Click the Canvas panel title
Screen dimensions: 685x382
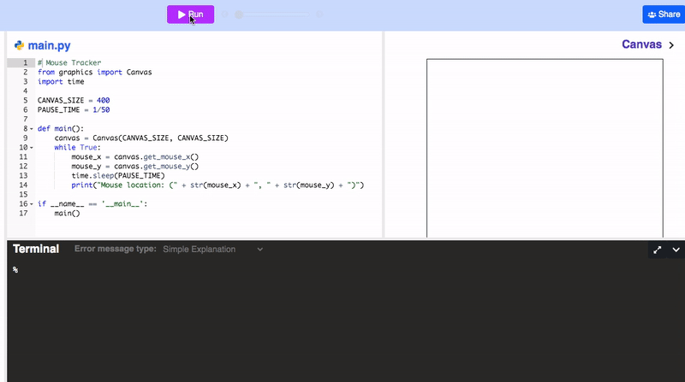[x=641, y=44]
